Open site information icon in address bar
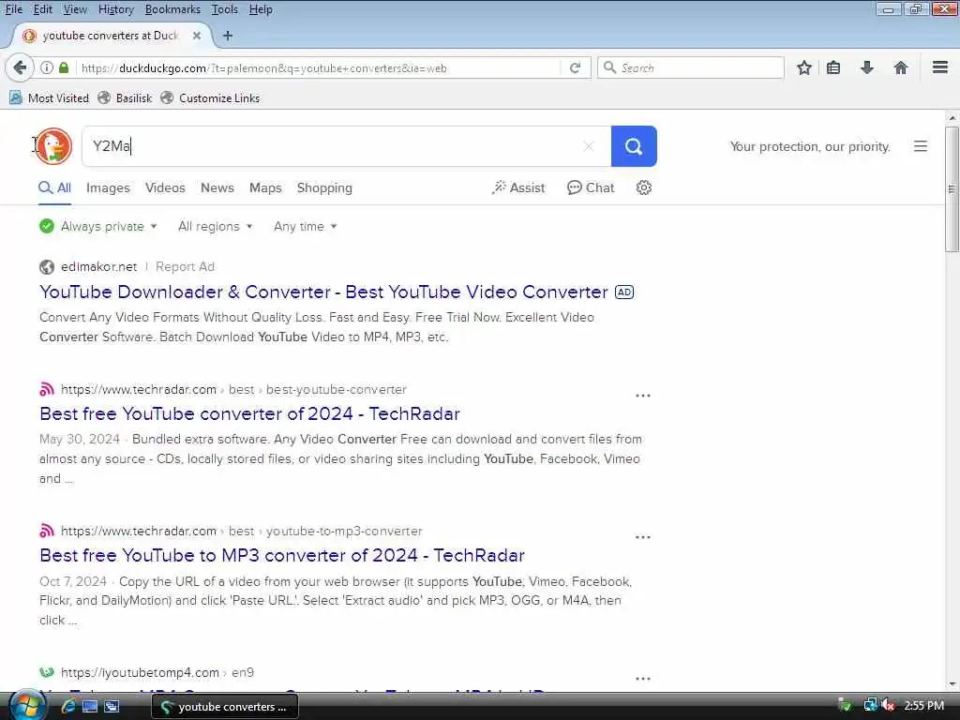 pos(47,67)
